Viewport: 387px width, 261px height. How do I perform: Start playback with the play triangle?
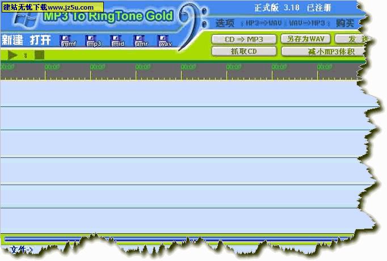coord(12,55)
